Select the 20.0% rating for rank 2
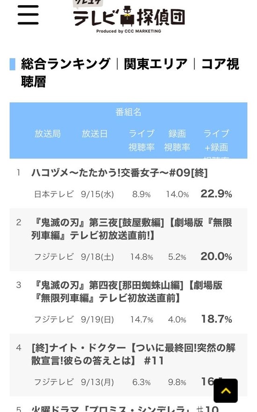This screenshot has width=257, height=412. pyautogui.click(x=216, y=256)
